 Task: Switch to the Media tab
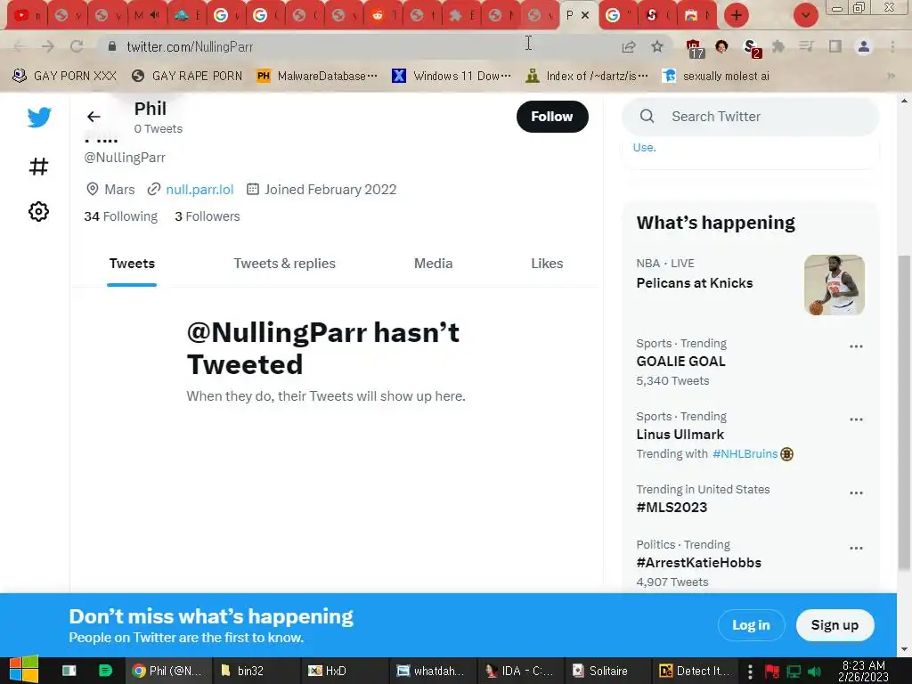pyautogui.click(x=434, y=264)
